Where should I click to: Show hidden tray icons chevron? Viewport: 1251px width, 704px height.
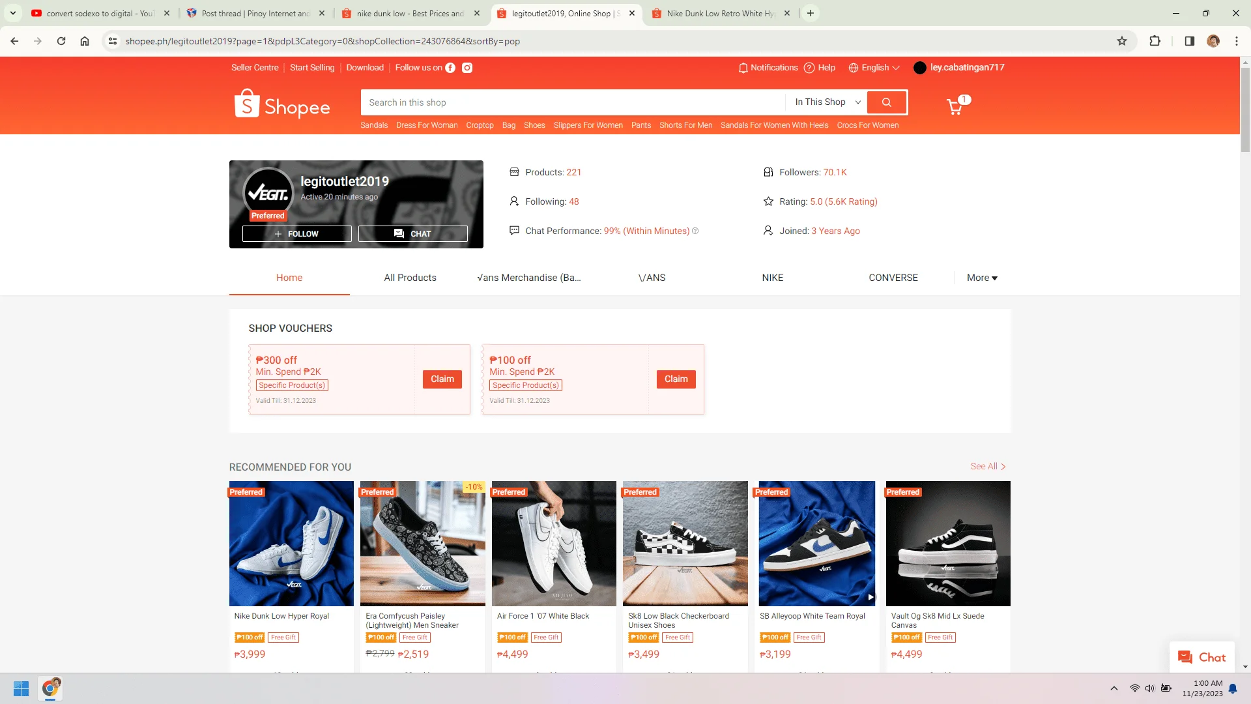click(x=1114, y=688)
